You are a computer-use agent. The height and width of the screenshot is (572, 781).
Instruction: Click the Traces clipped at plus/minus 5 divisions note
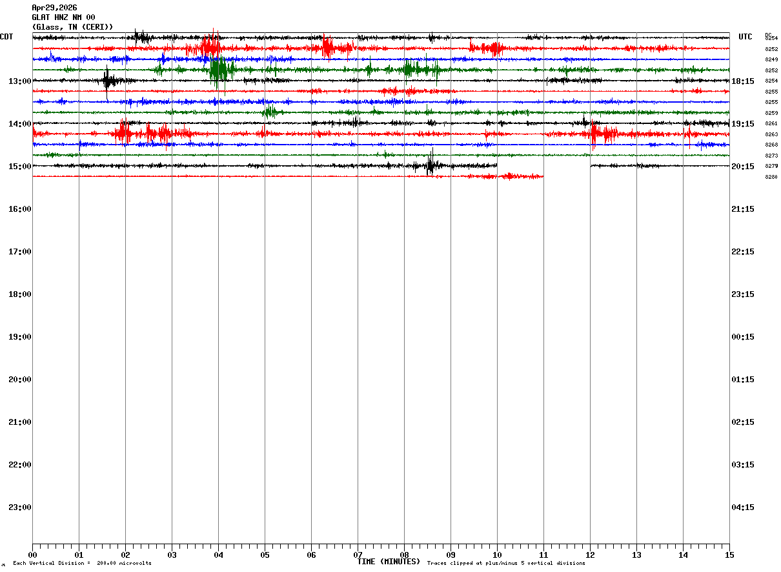click(506, 564)
